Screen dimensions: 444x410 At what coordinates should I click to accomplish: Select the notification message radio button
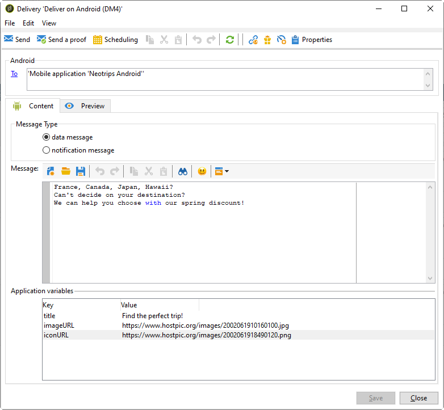(47, 150)
